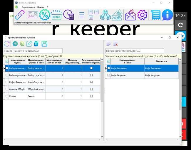Click the BONUS gift box icon

point(56,14)
